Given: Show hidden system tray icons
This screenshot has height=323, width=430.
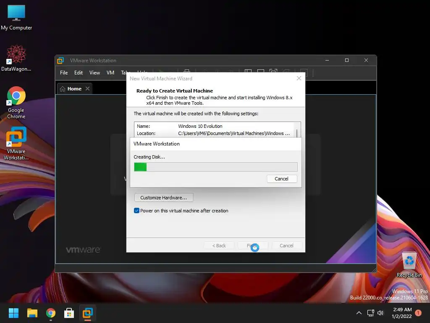Looking at the screenshot, I should point(359,313).
